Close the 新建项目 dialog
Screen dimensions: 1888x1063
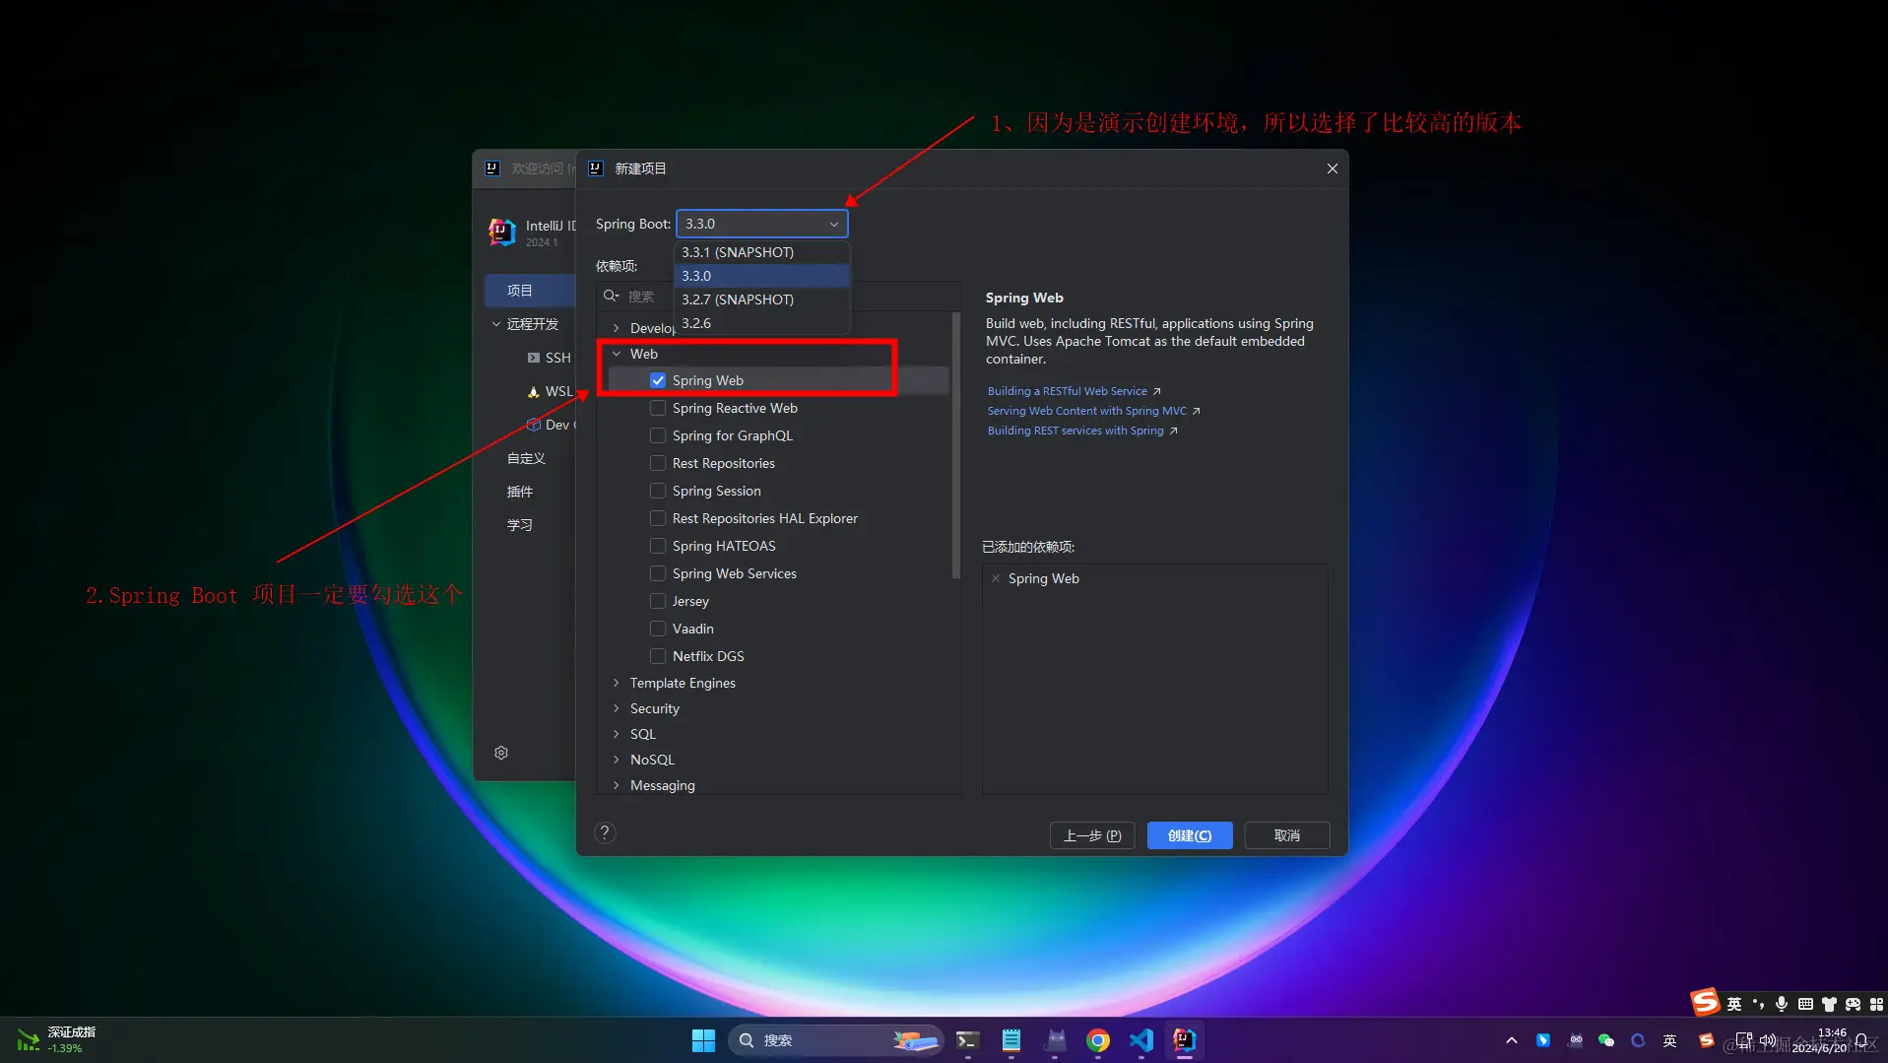(1333, 168)
